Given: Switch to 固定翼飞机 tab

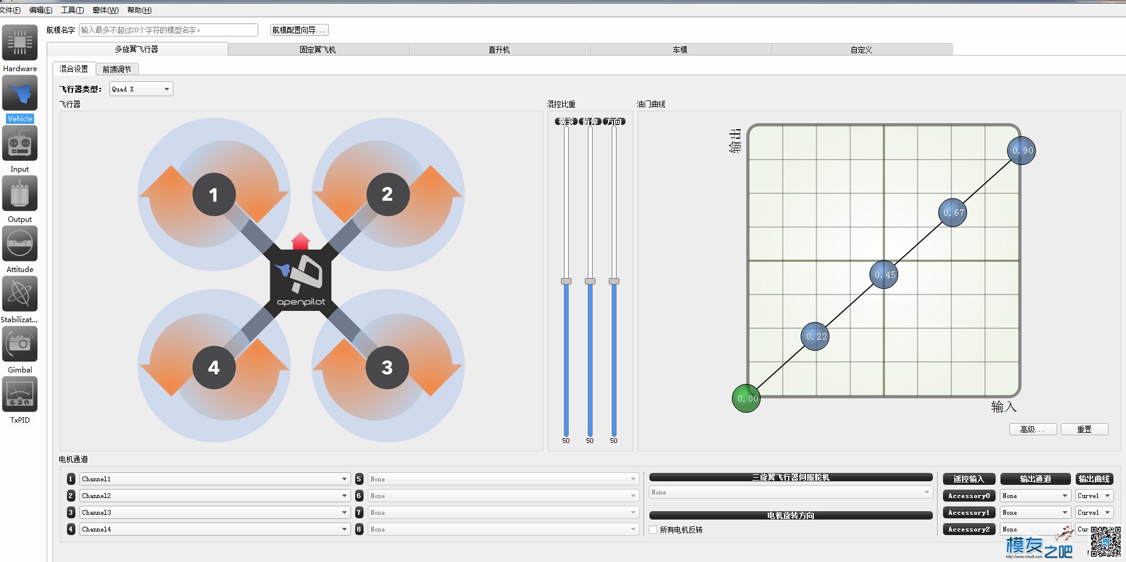Looking at the screenshot, I should pyautogui.click(x=318, y=50).
